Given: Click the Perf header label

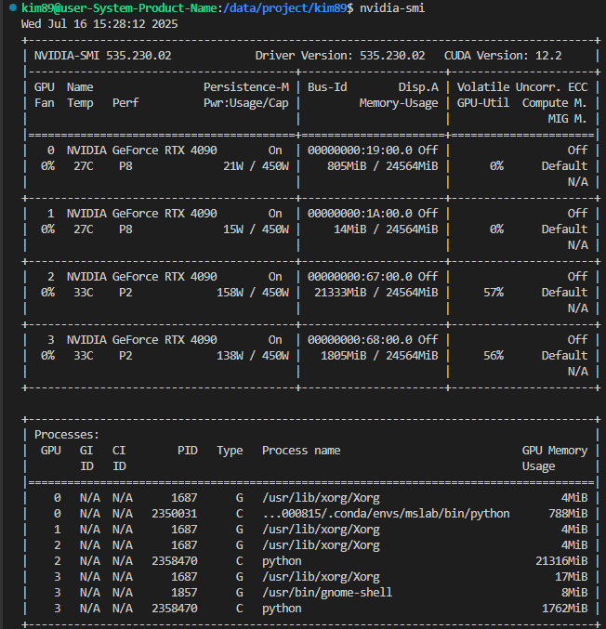Looking at the screenshot, I should coord(125,103).
